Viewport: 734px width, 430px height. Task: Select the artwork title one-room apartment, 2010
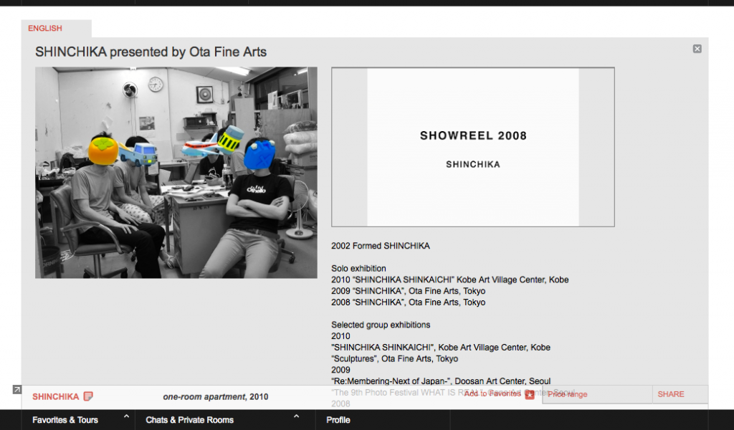(215, 397)
